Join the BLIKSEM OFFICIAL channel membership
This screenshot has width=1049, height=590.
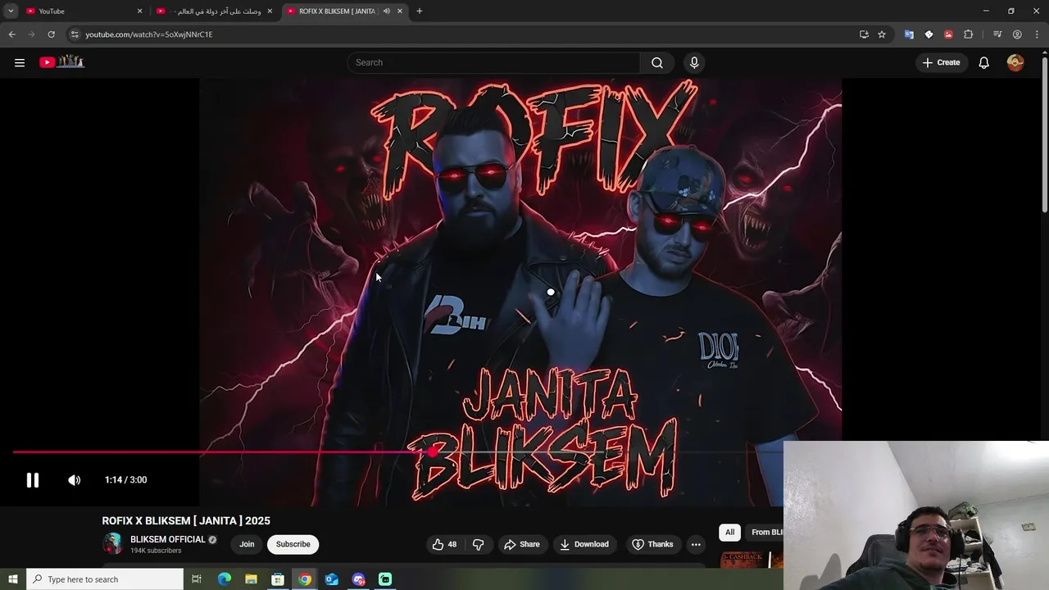coord(247,544)
